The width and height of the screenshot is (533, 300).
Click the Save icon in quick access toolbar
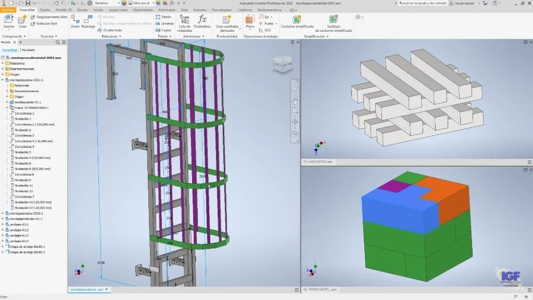28,3
